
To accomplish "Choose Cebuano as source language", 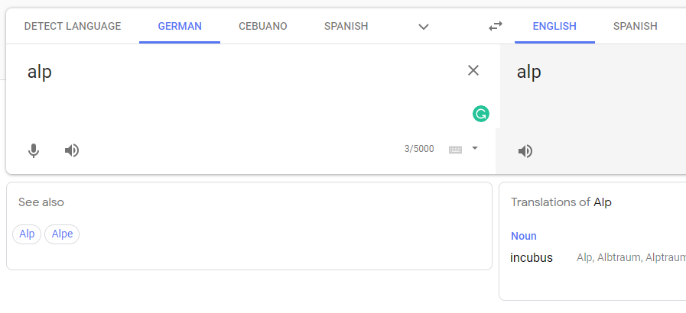I will coord(263,26).
